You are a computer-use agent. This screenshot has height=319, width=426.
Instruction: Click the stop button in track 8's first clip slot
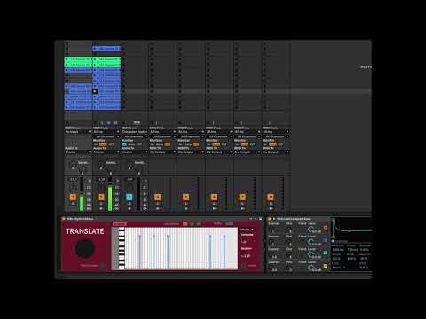tap(264, 43)
